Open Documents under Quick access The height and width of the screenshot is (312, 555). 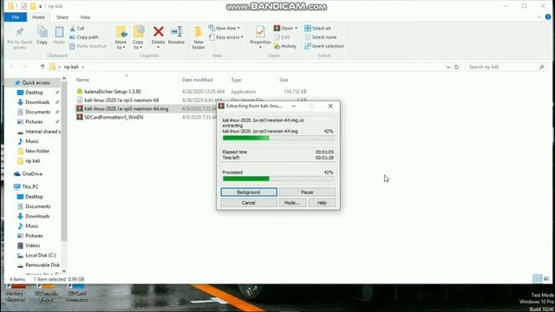pyautogui.click(x=37, y=112)
